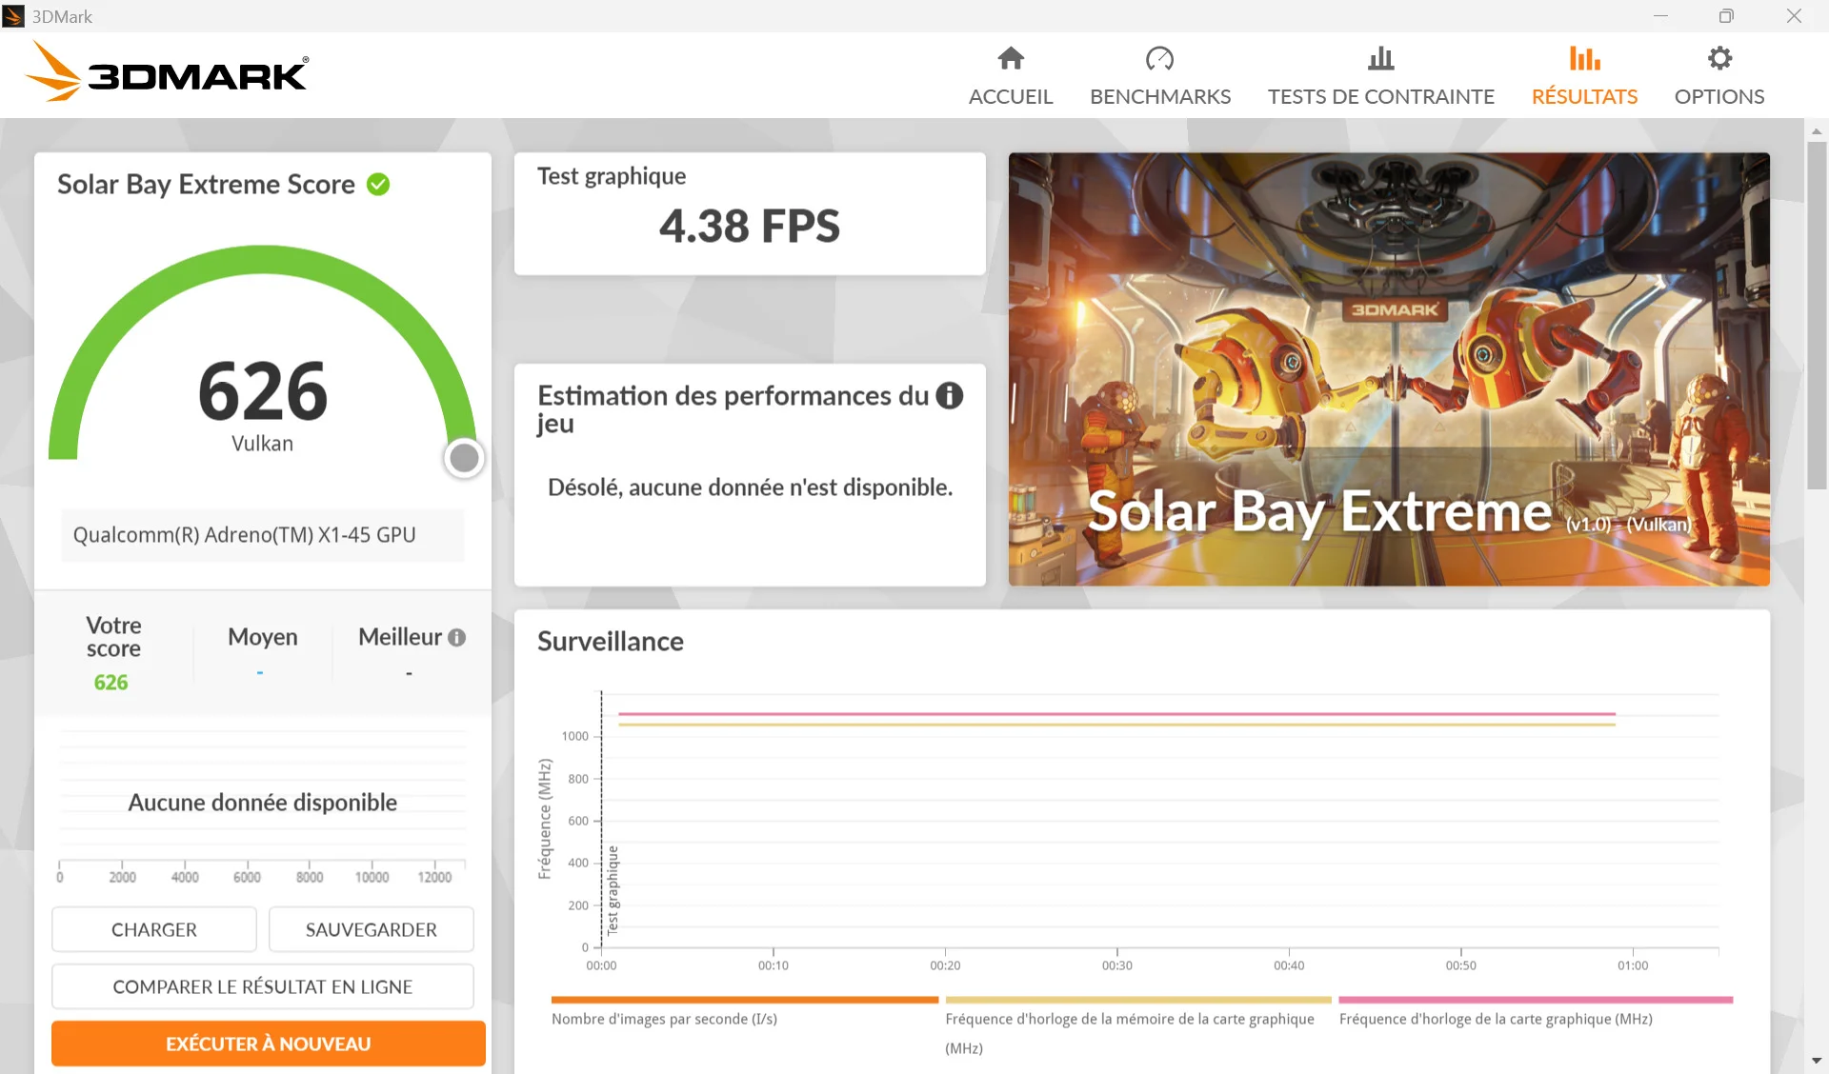
Task: Click EXÉCUTER À NOUVEAU button
Action: pos(269,1044)
